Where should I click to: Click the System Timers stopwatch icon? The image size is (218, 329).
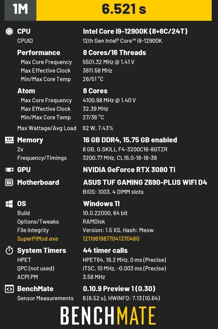(9, 250)
